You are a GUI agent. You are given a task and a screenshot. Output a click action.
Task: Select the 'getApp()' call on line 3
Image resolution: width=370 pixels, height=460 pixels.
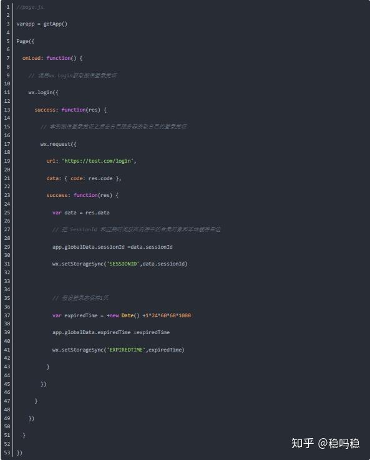(x=55, y=24)
